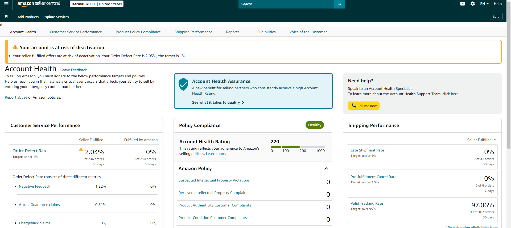Click the deactivation warning triangle icon

(x=15, y=47)
